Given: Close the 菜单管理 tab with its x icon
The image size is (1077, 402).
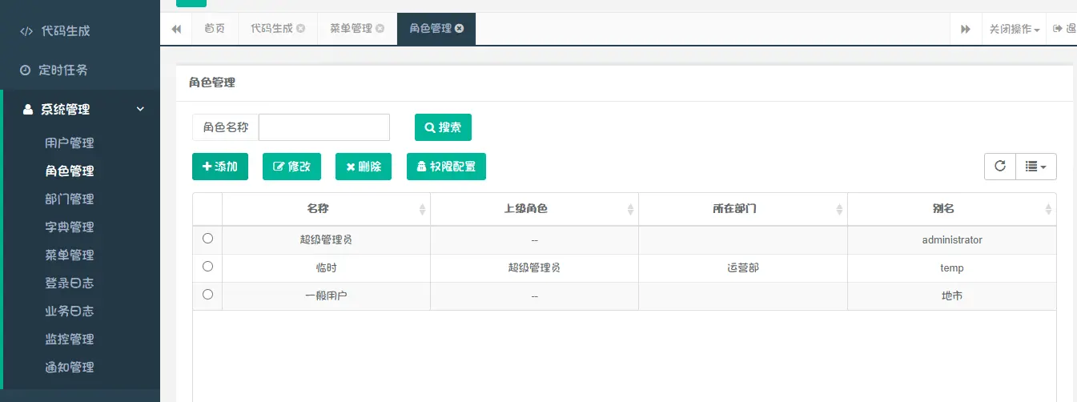Looking at the screenshot, I should click(380, 29).
